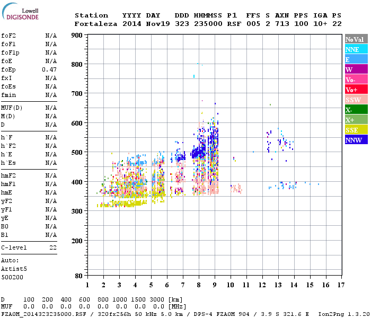
Task: Click the h`F2 parameter label
Action: [8, 146]
